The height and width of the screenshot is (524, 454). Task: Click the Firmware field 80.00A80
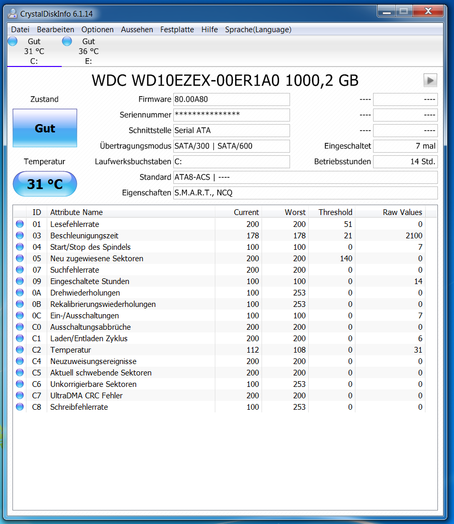click(x=231, y=99)
